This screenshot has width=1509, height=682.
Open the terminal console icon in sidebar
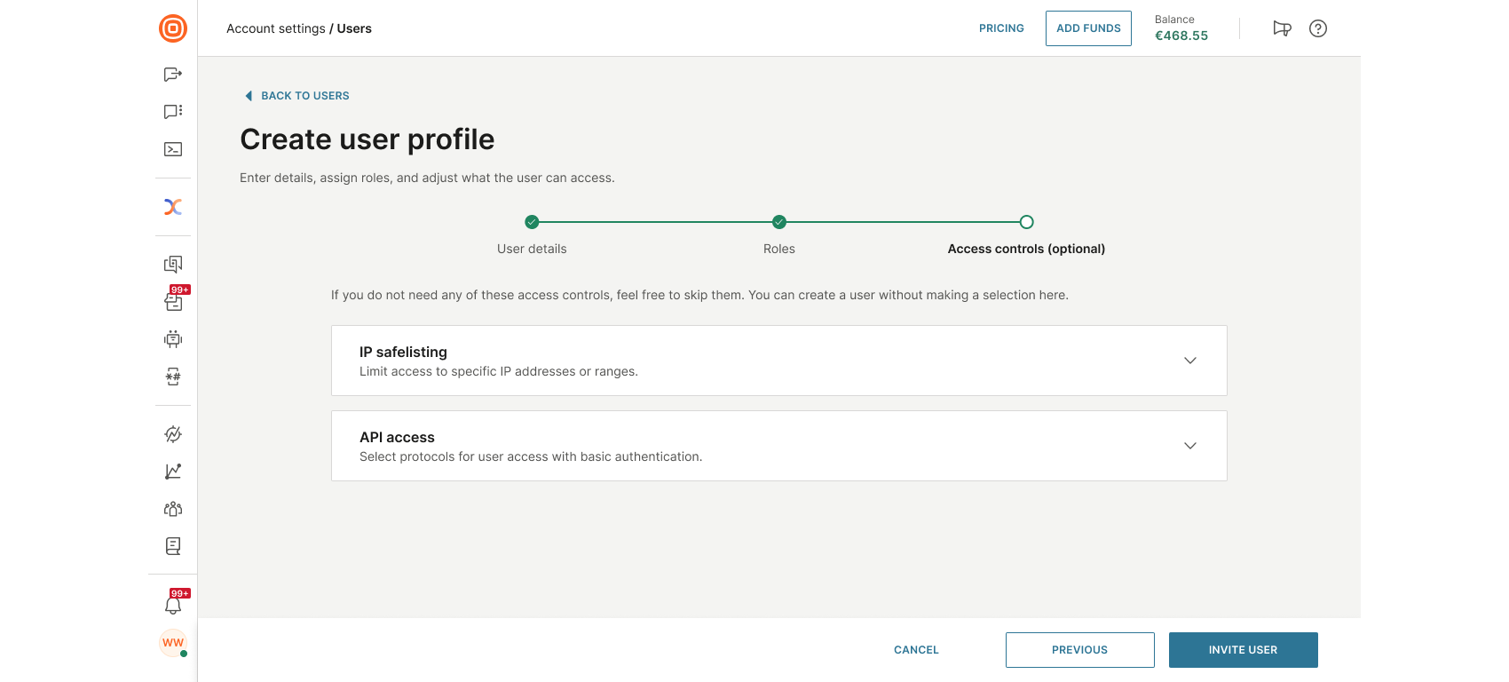pos(173,149)
